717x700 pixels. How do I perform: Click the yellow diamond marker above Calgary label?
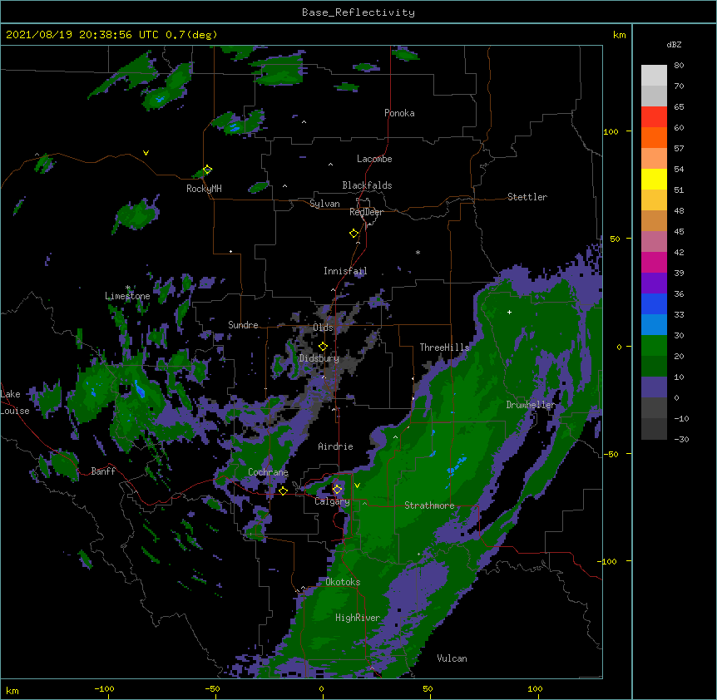pyautogui.click(x=337, y=490)
